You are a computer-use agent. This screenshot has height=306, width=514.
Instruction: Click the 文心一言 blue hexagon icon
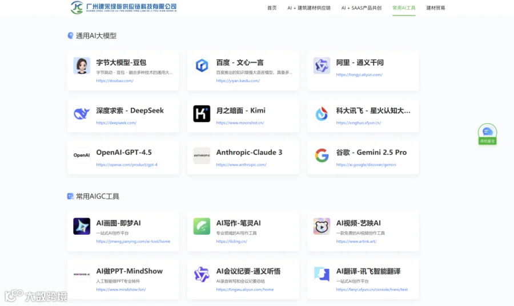(202, 66)
